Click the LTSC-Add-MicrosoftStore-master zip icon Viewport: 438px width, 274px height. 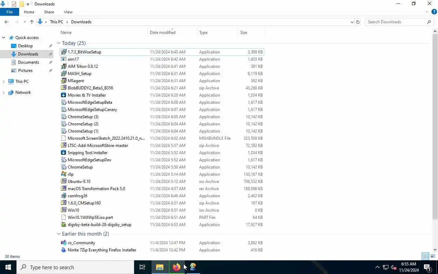(64, 146)
